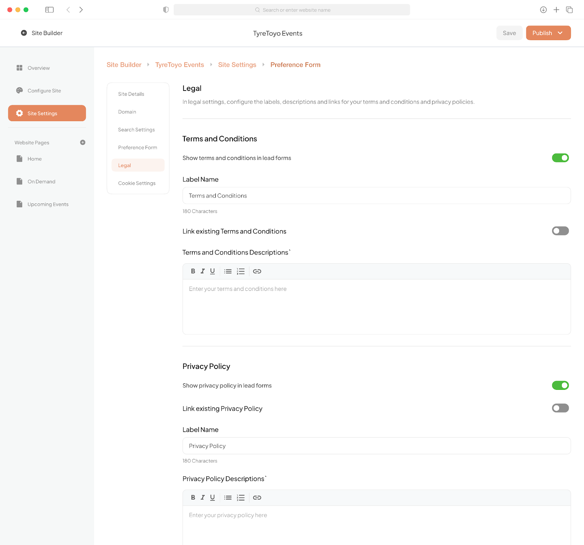Screen dimensions: 584x545
Task: Click the Publish button label
Action: tap(542, 33)
